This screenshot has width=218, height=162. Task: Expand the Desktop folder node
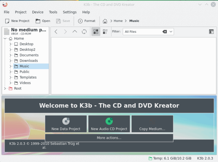coord(11,44)
